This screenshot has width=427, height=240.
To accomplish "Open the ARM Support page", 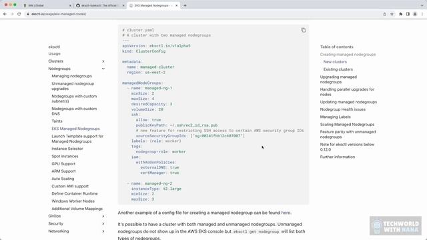I will click(x=63, y=171).
